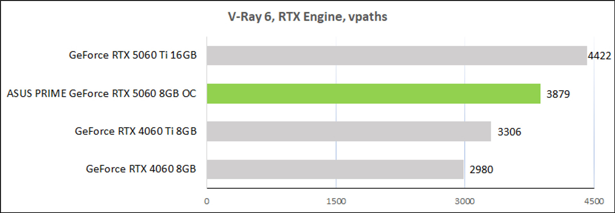Viewport: 615px width, 213px height.
Task: Click the green ASUS PRIME RTX 5060 bar
Action: pos(373,94)
